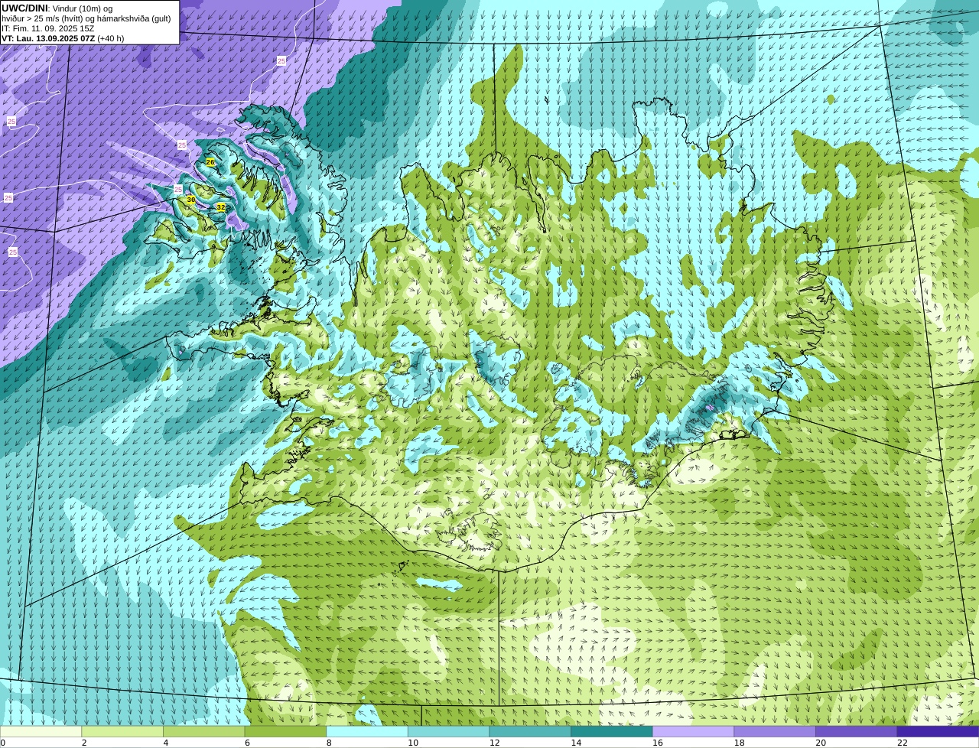Click tick label 4 on the wind scale
979x748 pixels.
point(165,743)
